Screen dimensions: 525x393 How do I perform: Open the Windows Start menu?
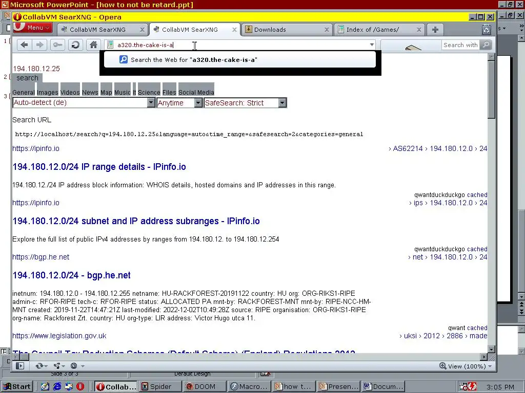[17, 387]
